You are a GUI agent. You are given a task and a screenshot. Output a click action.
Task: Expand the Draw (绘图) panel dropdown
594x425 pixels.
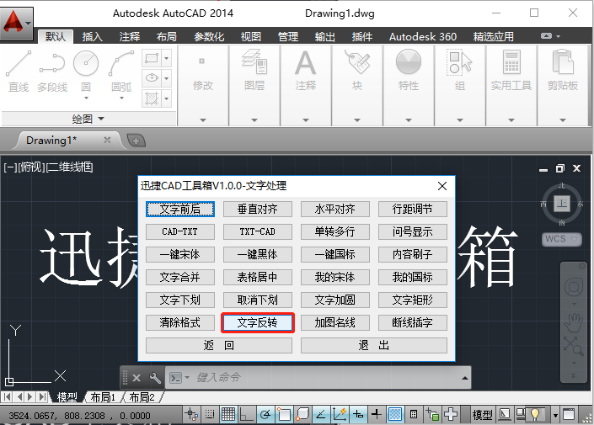(x=88, y=119)
